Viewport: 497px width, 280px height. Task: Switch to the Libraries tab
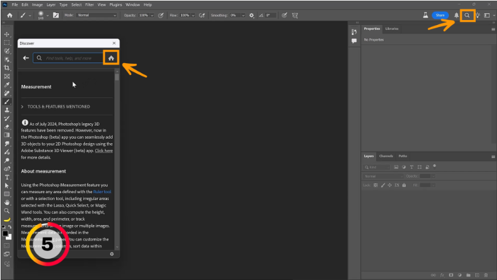392,29
